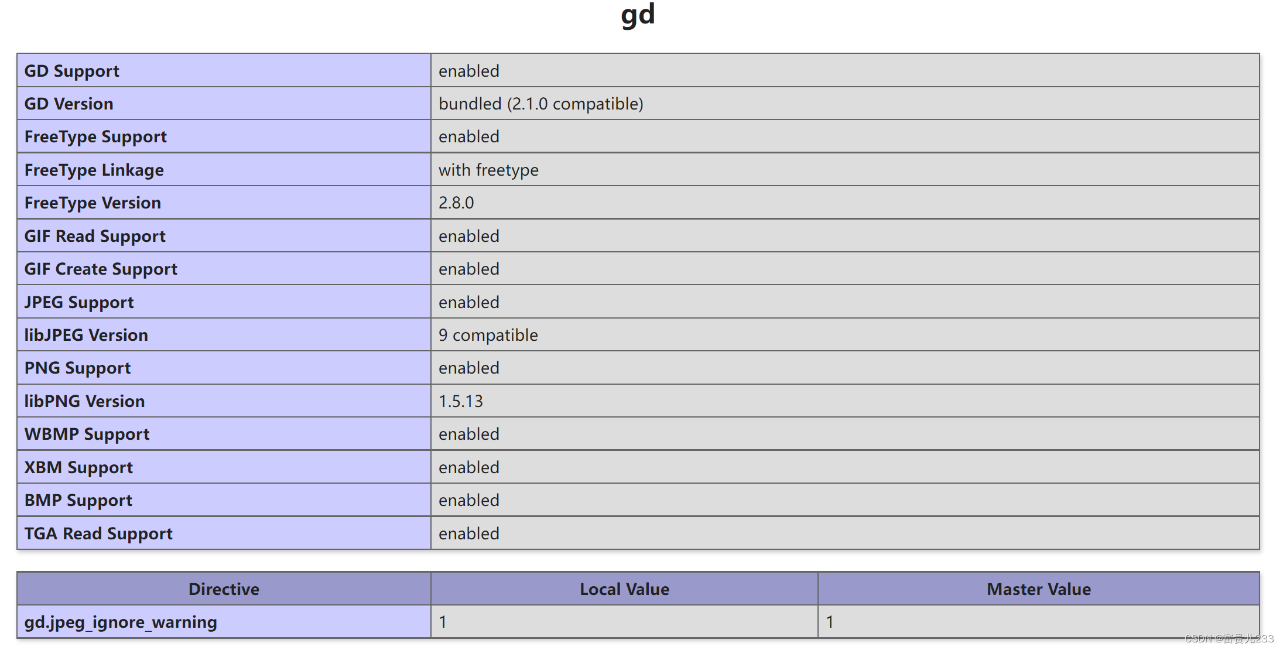Click the gd.jpeg_ignore_warning directive cell
Viewport: 1283px width, 650px height.
coord(119,622)
